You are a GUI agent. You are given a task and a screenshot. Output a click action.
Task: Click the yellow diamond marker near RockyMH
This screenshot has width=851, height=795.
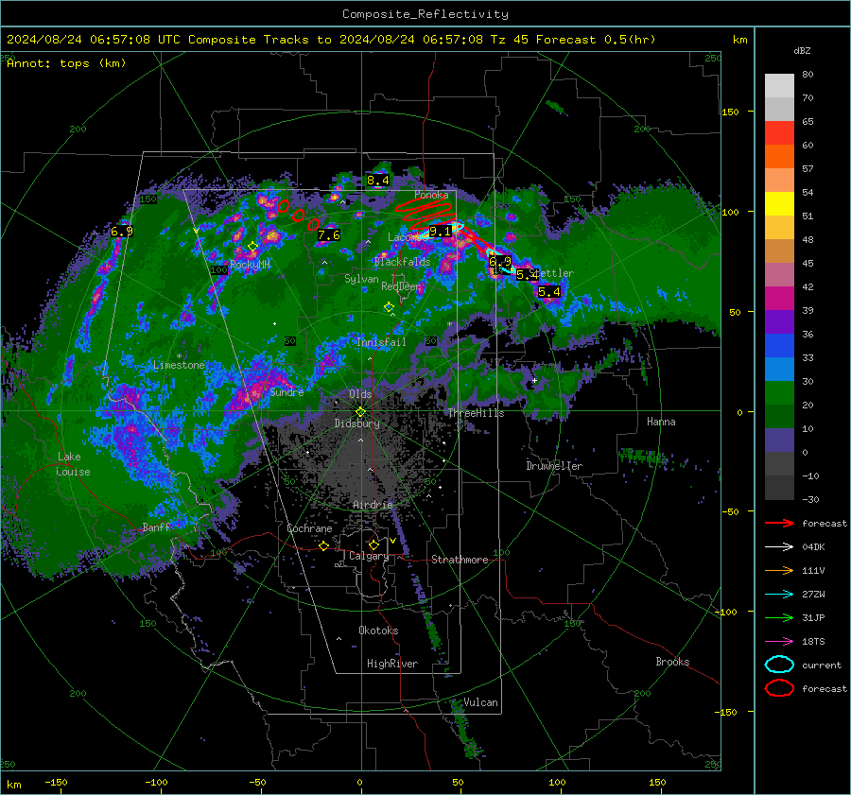point(252,247)
